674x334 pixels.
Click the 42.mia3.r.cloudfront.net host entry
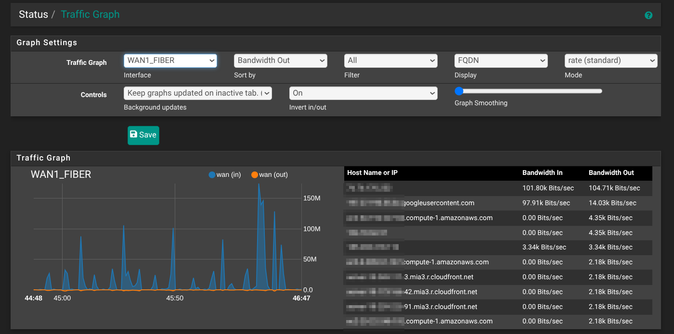click(441, 292)
